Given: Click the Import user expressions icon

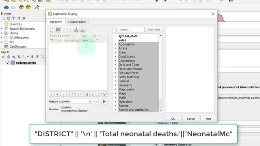Looking at the screenshot, I should [76, 30].
